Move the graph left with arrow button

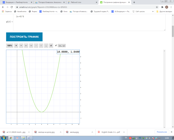tap(26, 46)
